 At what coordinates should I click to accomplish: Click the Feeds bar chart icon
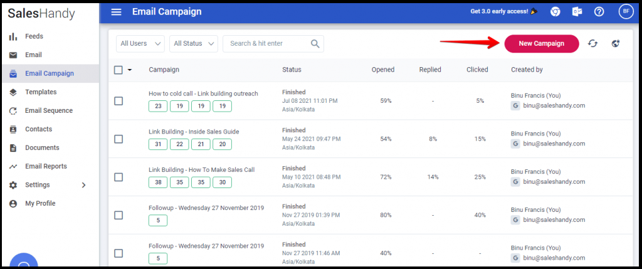(13, 36)
